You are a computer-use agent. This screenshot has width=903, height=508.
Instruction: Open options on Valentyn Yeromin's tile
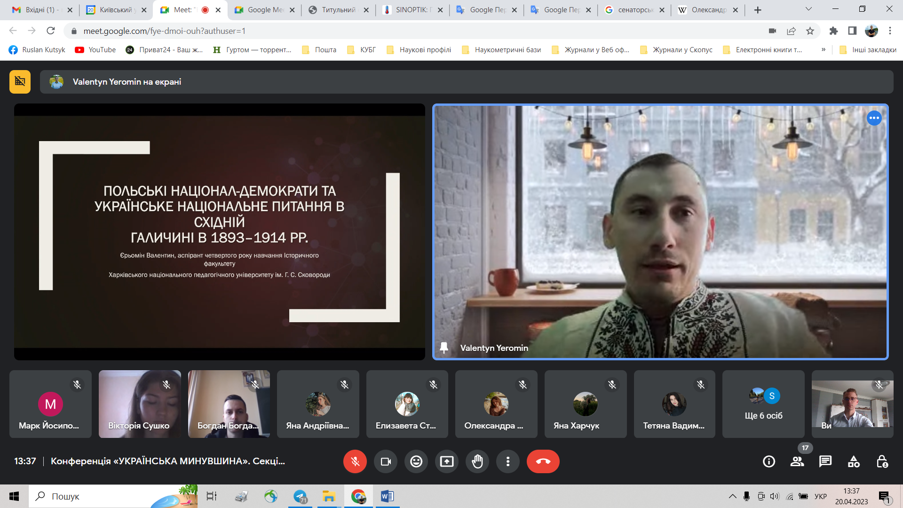click(874, 118)
